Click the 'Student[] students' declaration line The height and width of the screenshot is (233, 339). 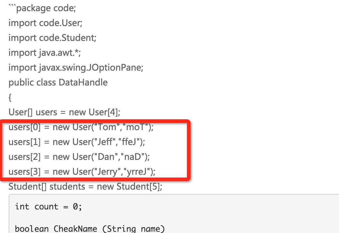(85, 187)
